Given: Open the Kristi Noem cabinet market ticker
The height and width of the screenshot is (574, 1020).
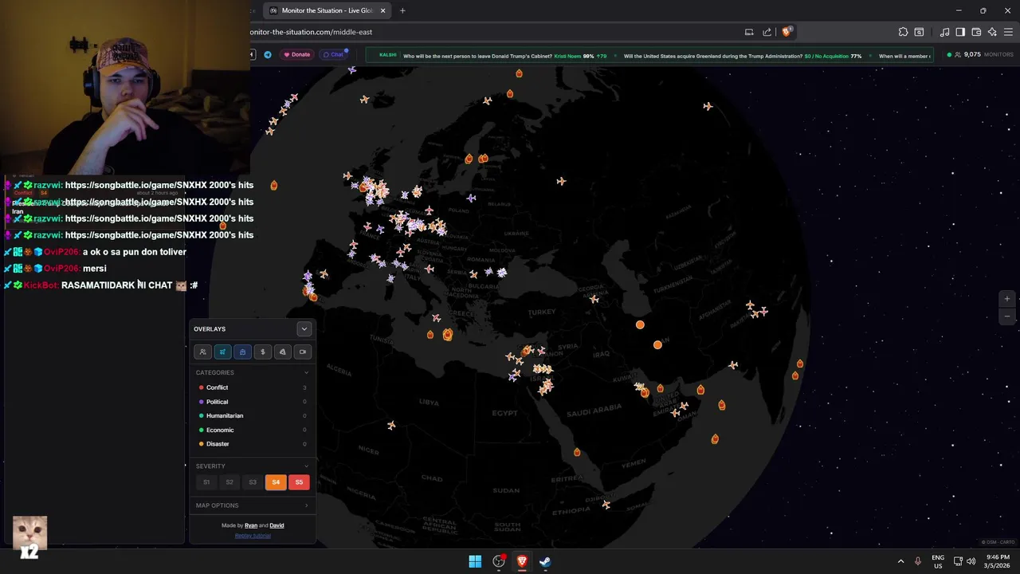Looking at the screenshot, I should [x=504, y=56].
